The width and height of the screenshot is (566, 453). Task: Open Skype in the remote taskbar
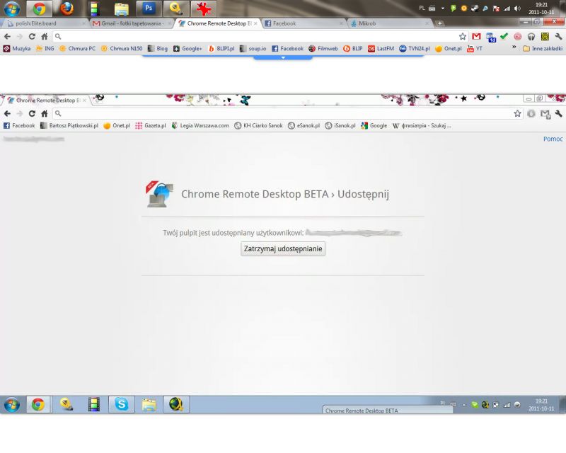pyautogui.click(x=121, y=404)
